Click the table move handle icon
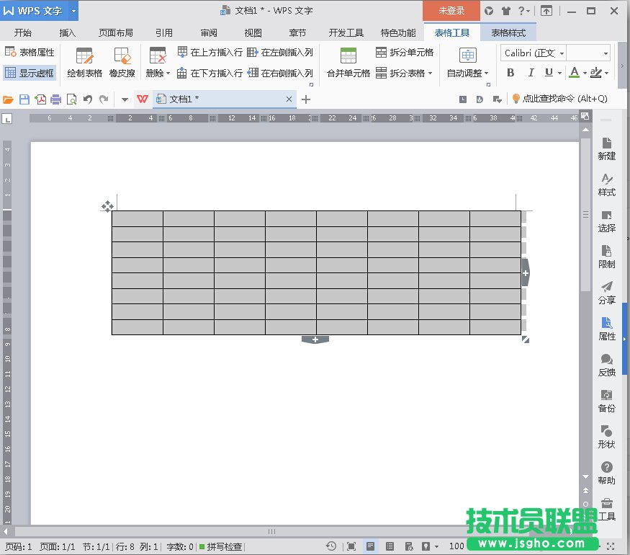630x555 pixels. tap(107, 207)
